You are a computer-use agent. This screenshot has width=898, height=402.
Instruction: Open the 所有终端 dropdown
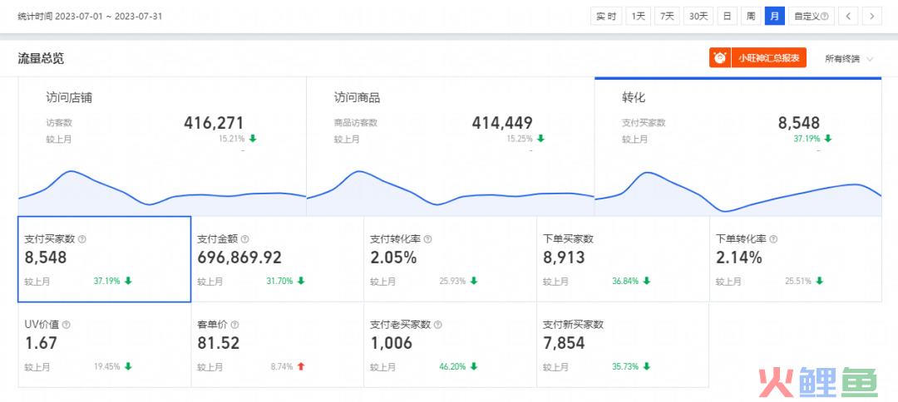click(x=849, y=58)
